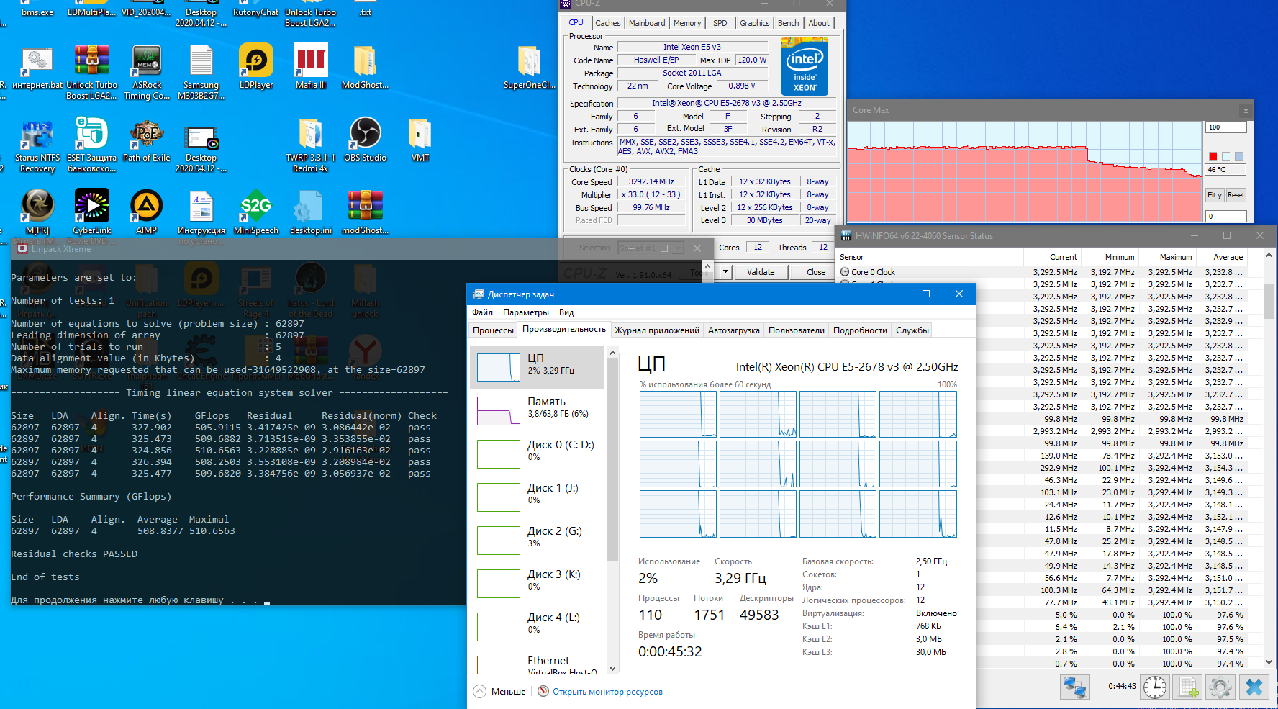Viewport: 1278px width, 709px height.
Task: Click the Reset button in Core Max graph
Action: point(1236,195)
